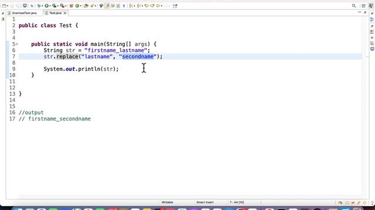Click the "// firstname_secondname" comment on line 17
The height and width of the screenshot is (210, 375).
54,119
